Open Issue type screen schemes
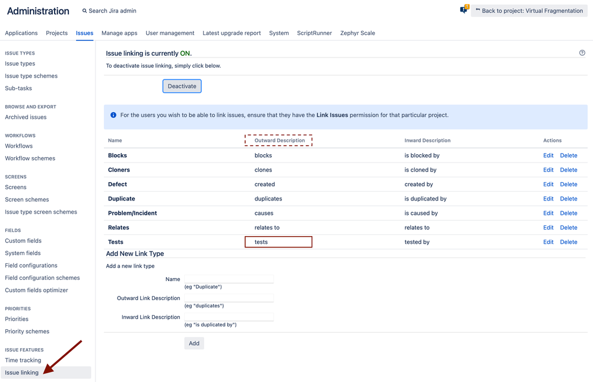The image size is (593, 382). (41, 212)
